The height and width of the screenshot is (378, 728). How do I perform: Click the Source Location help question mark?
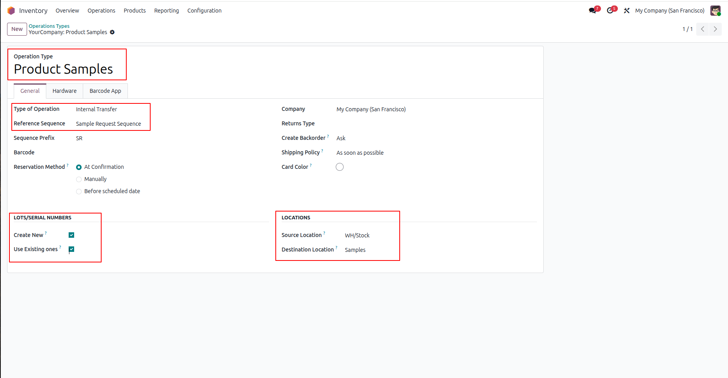pos(324,233)
